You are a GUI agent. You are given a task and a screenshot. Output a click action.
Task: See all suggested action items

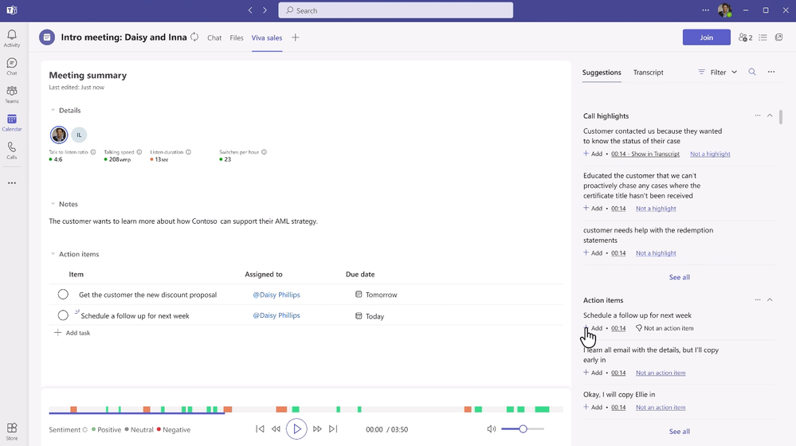click(679, 432)
